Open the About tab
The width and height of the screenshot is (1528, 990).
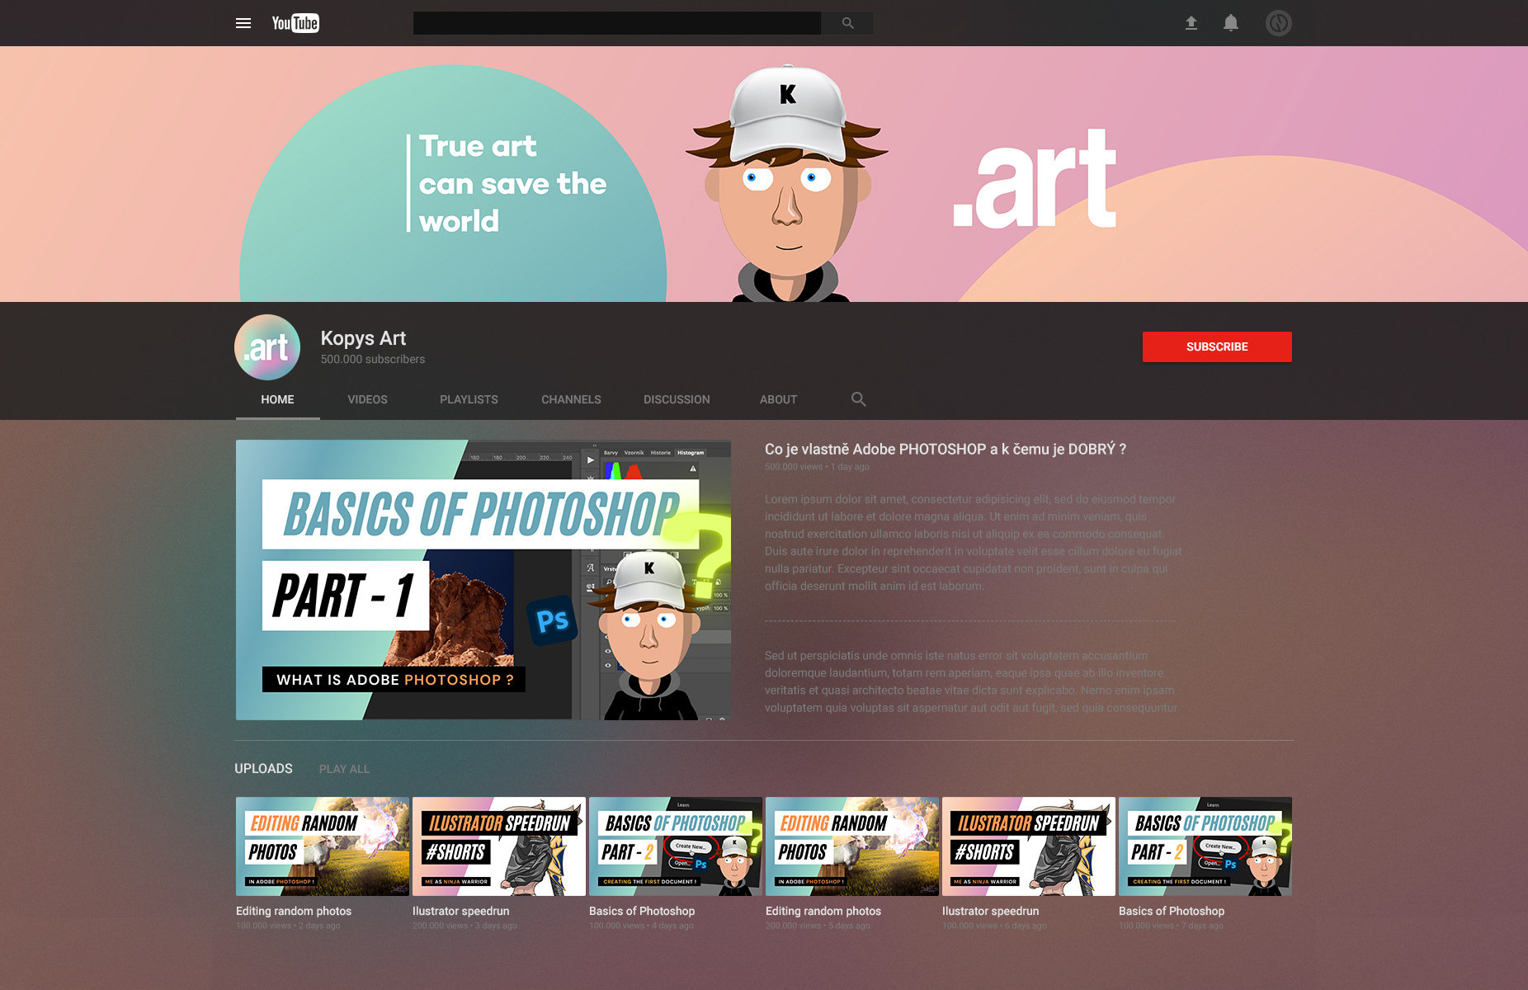coord(778,399)
